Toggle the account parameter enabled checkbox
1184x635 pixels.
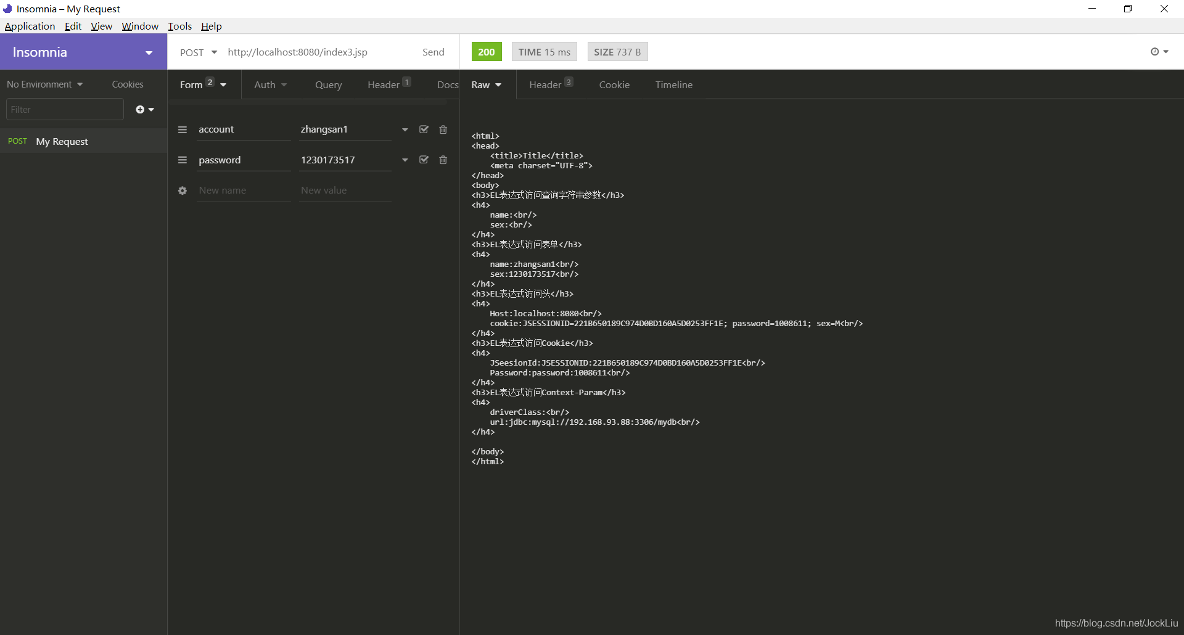(424, 129)
